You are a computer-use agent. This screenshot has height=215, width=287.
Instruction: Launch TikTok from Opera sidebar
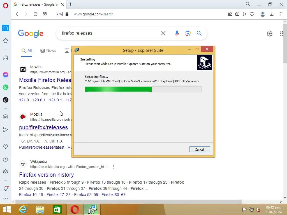[x=6, y=100]
